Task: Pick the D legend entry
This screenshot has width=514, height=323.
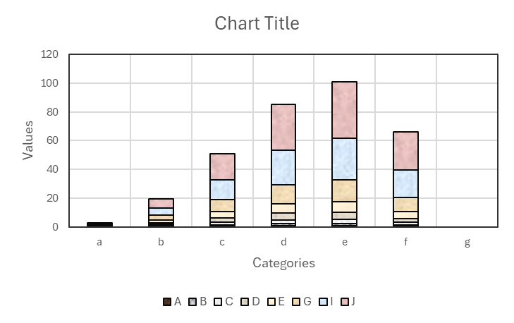Action: pyautogui.click(x=250, y=302)
